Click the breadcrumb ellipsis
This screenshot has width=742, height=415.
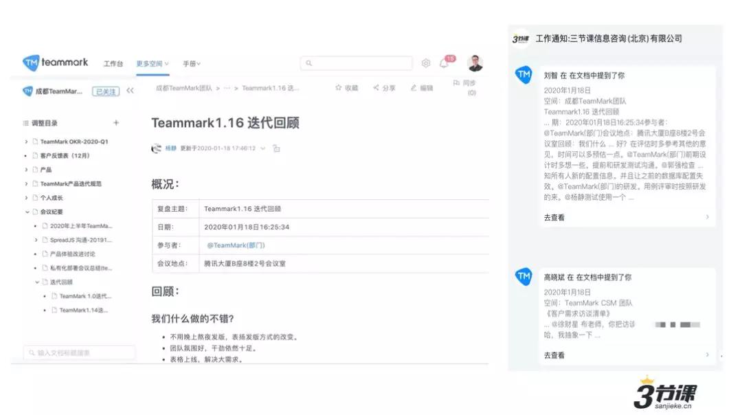point(227,88)
